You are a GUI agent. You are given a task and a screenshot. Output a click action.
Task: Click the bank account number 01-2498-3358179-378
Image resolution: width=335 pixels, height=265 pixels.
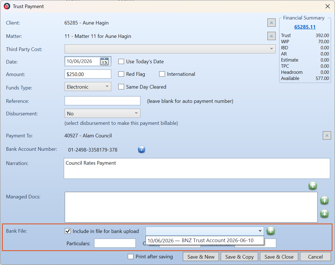(x=93, y=150)
